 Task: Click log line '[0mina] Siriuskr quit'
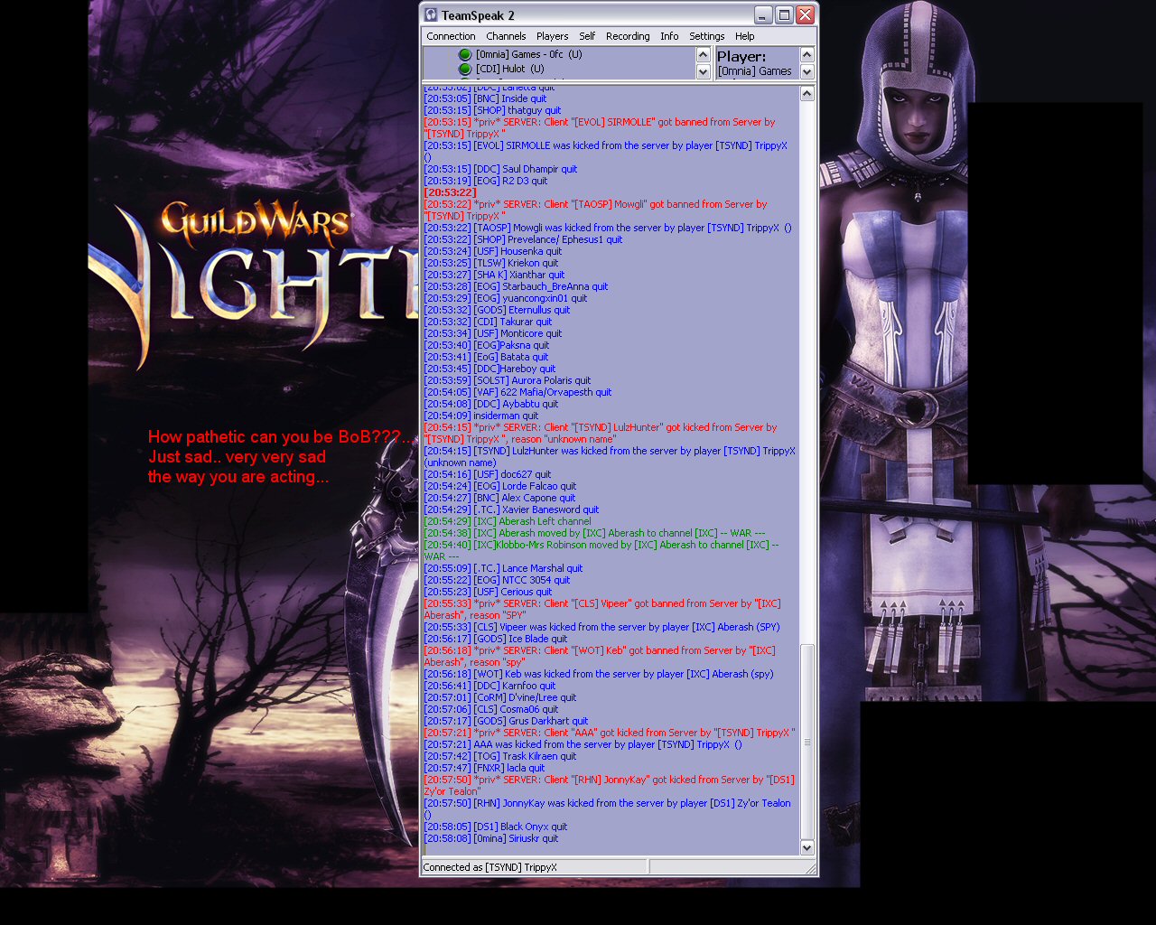[491, 838]
